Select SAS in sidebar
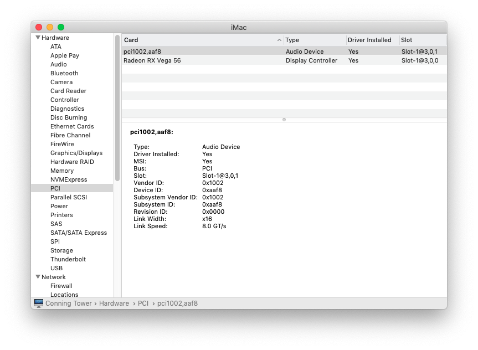This screenshot has height=350, width=478. pos(56,224)
